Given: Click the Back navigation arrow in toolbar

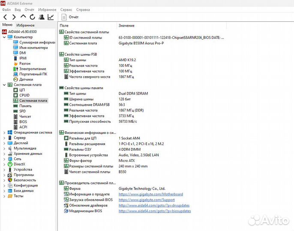Looking at the screenshot, I should tap(5, 17).
